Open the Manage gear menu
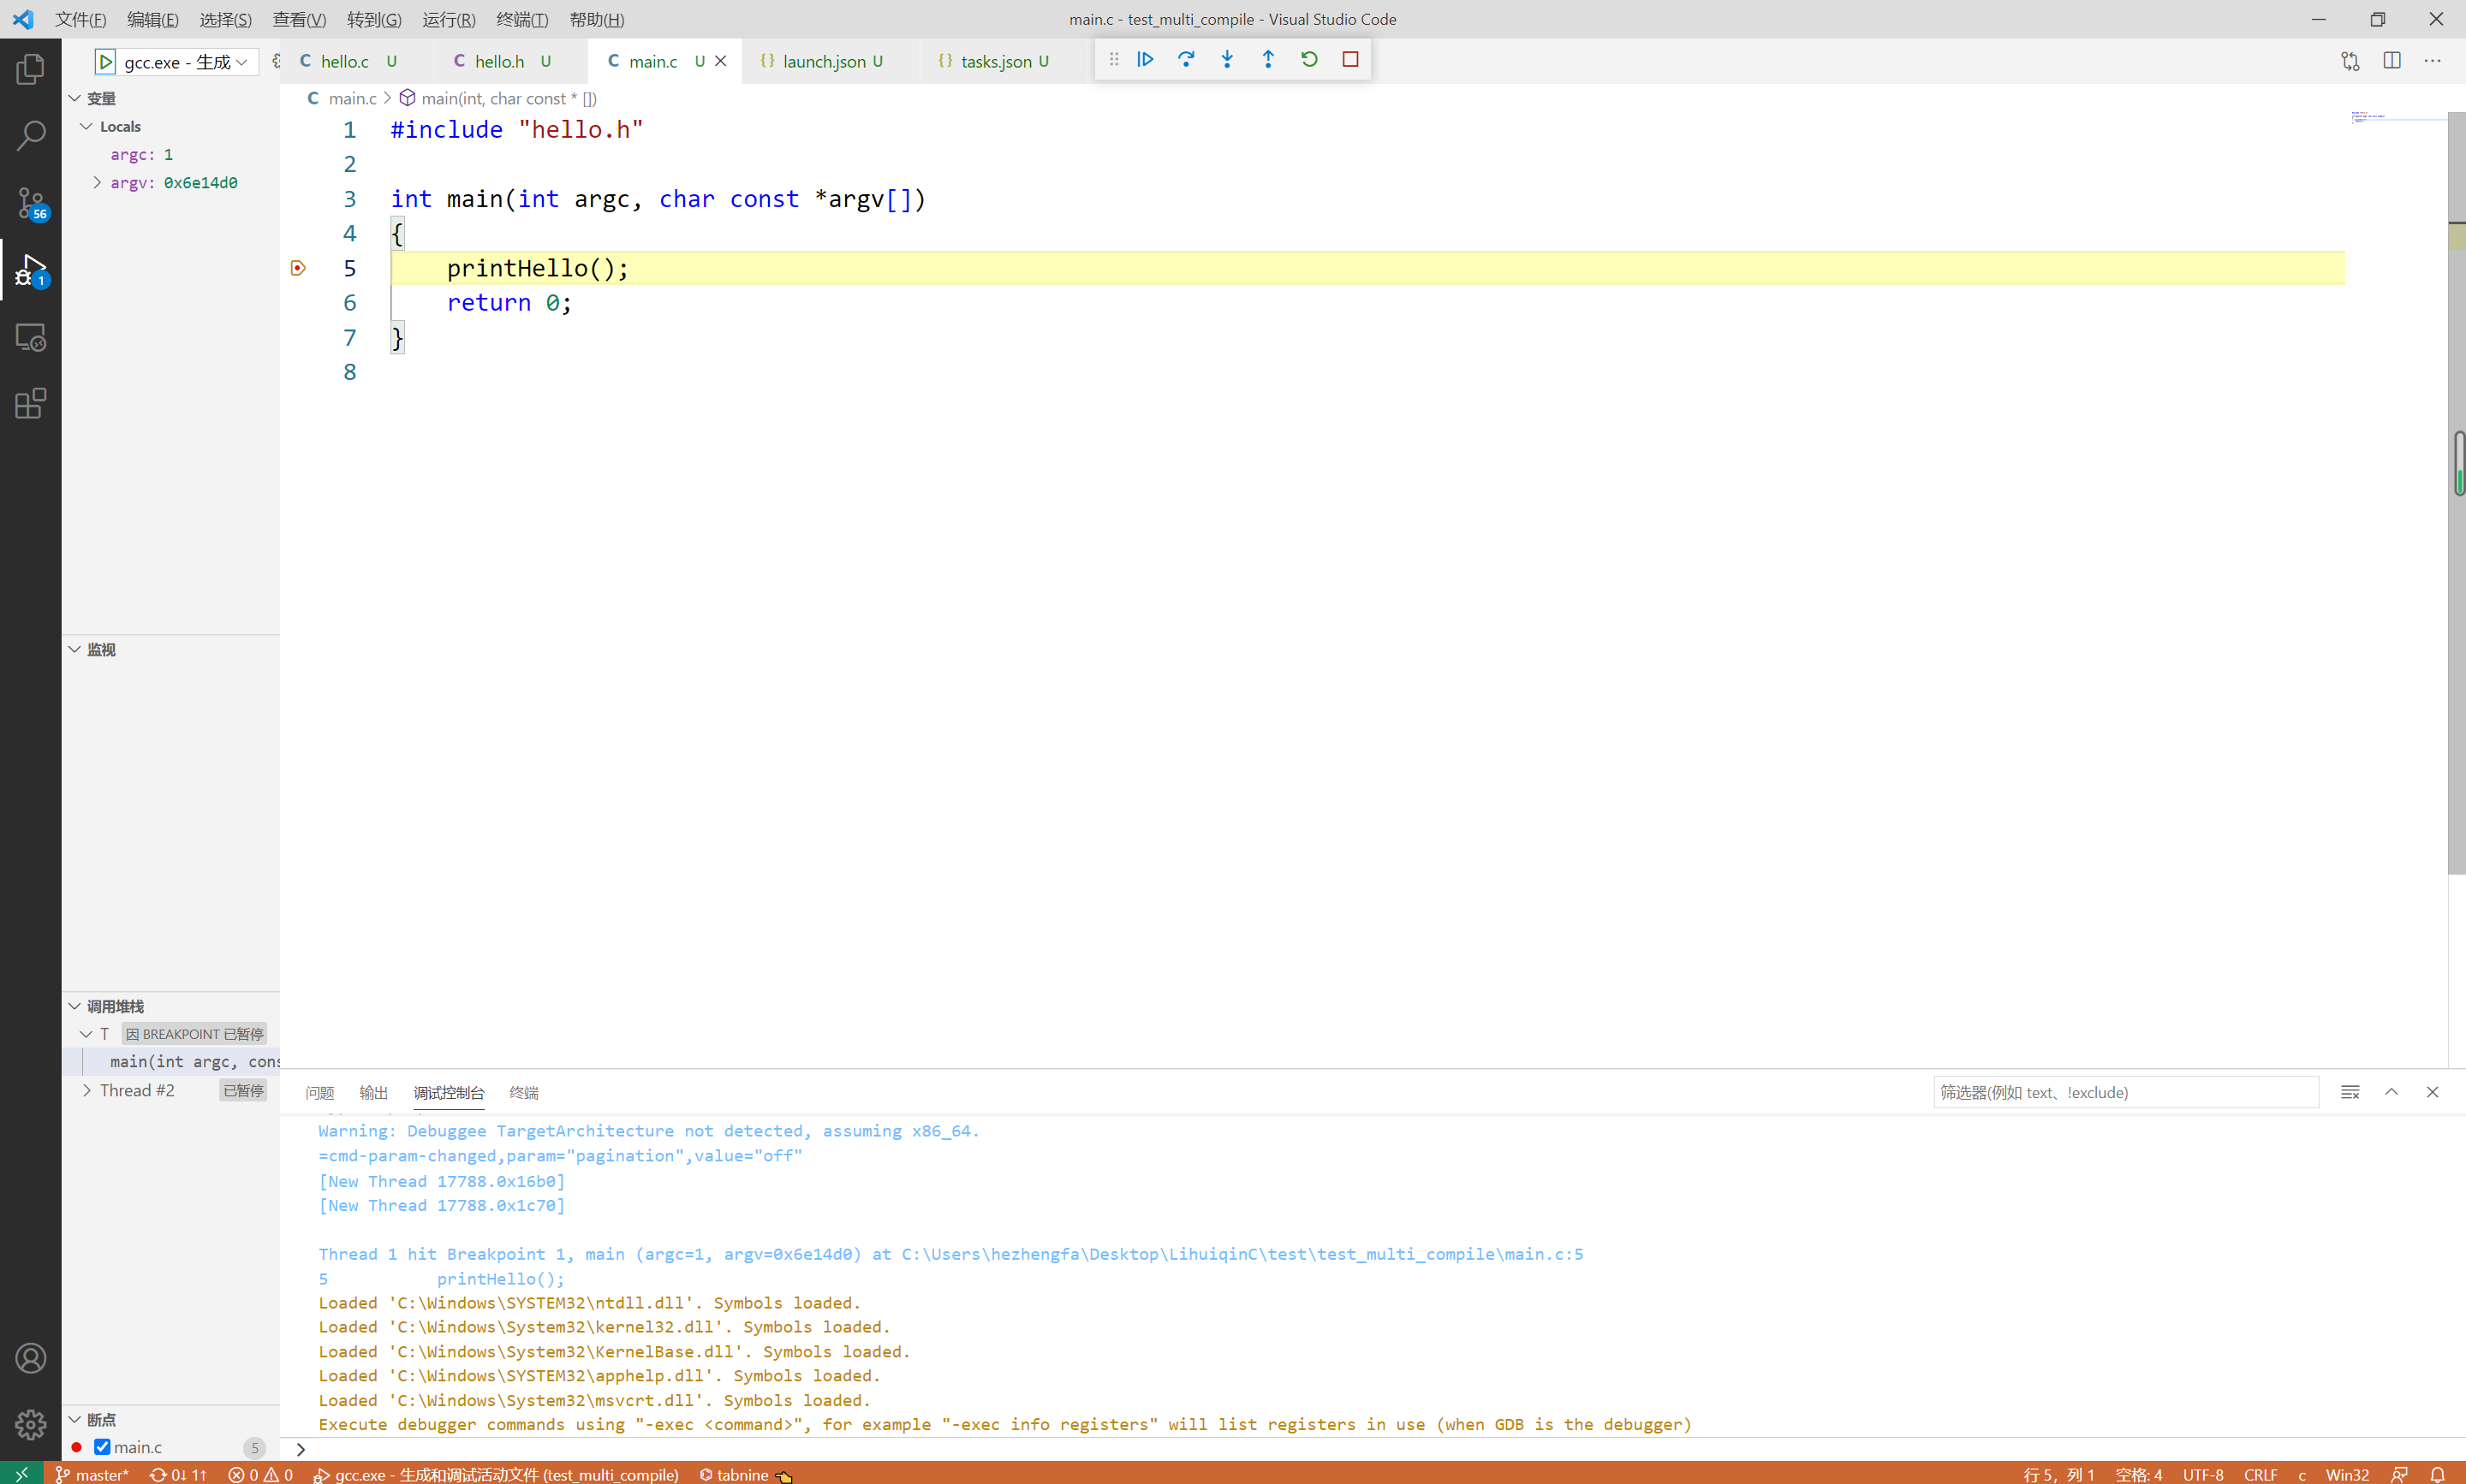Viewport: 2466px width, 1484px height. [x=31, y=1424]
